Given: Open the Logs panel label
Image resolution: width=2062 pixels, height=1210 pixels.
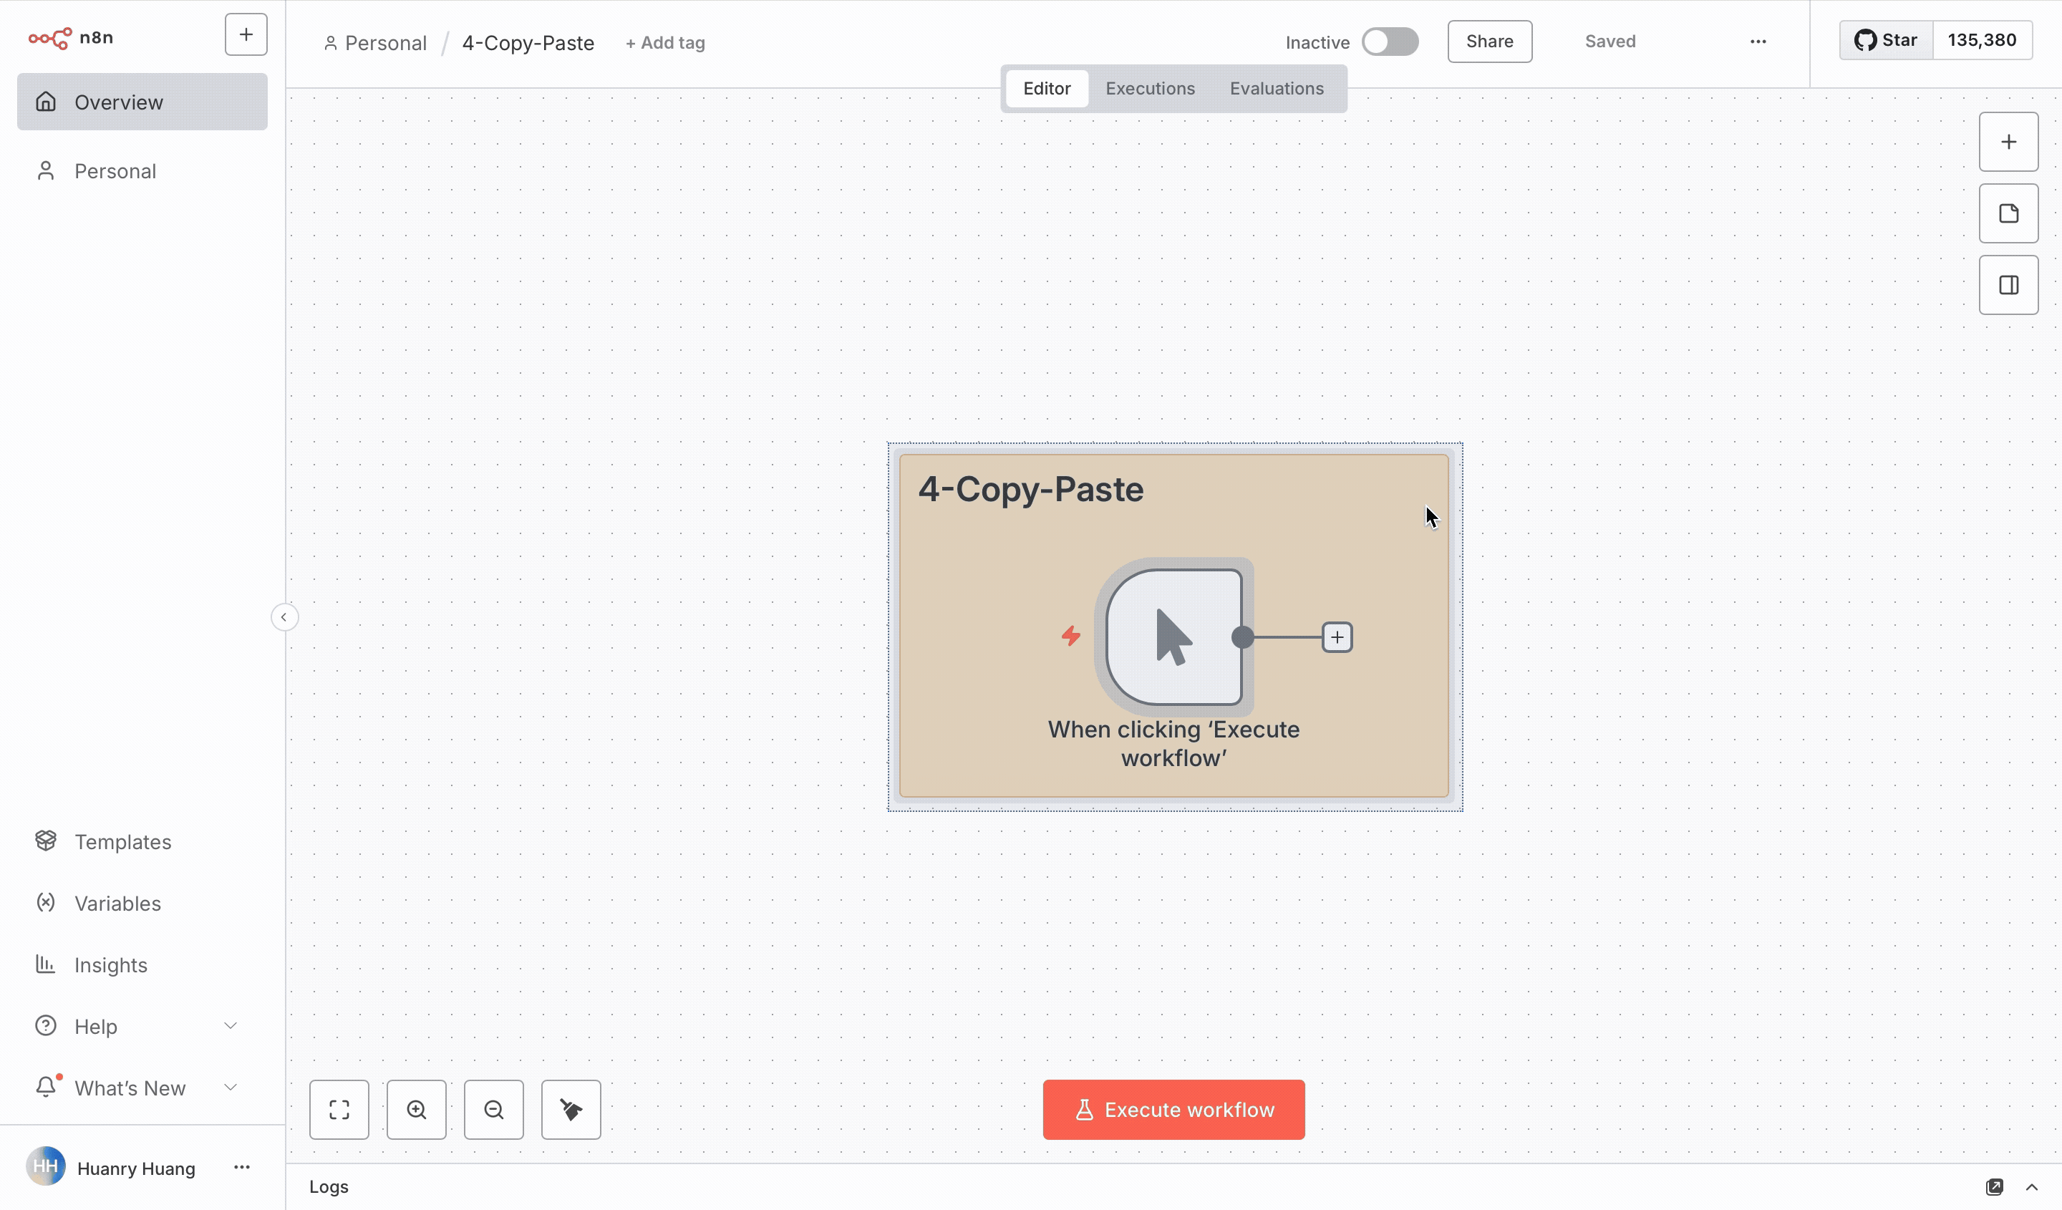Looking at the screenshot, I should point(329,1187).
